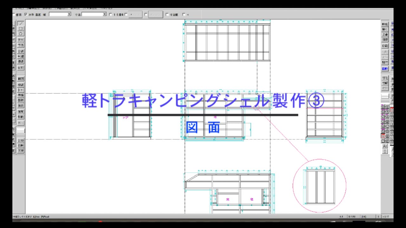
Task: Pick the 複線 offset line tool
Action: pyautogui.click(x=21, y=85)
